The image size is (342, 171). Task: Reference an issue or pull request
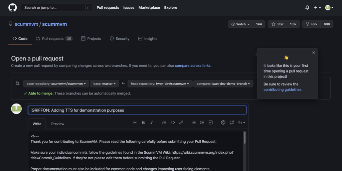(x=232, y=123)
